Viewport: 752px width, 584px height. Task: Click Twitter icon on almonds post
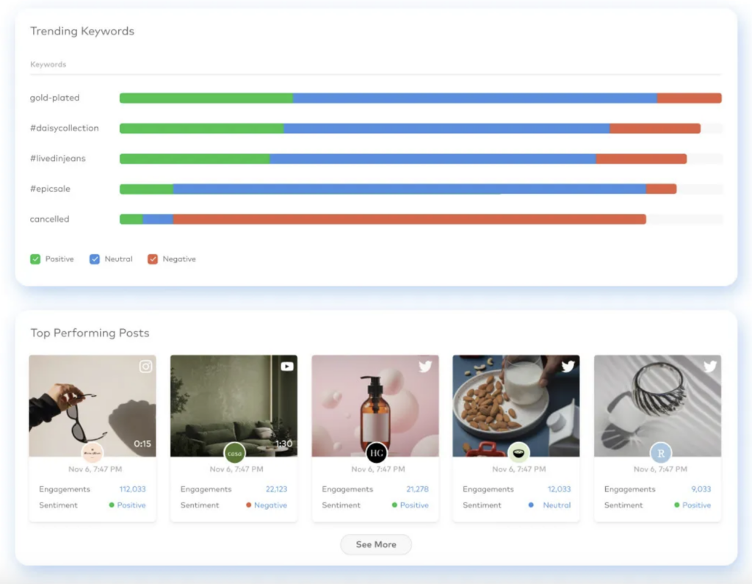tap(568, 367)
